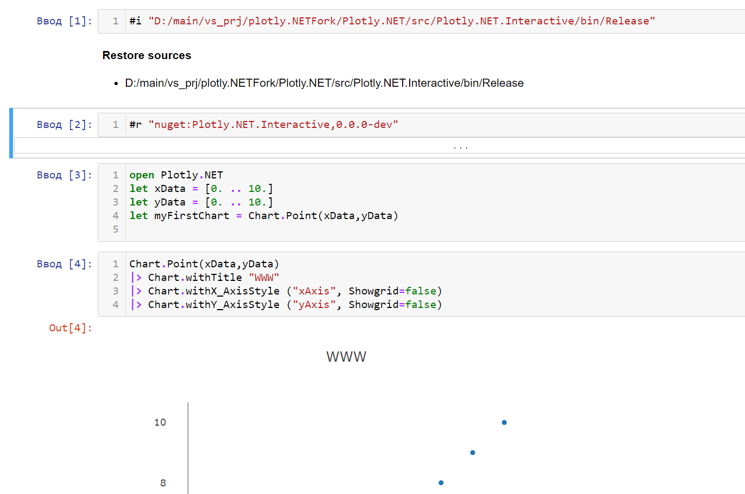745x494 pixels.
Task: Click the Chart.withX_AxisStyle code line
Action: 286,291
